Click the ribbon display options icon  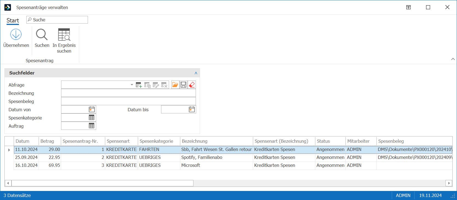[409, 7]
